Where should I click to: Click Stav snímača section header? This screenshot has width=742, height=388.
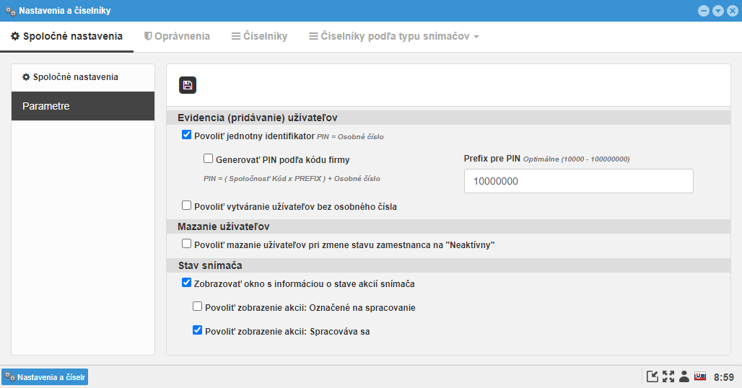coord(210,265)
